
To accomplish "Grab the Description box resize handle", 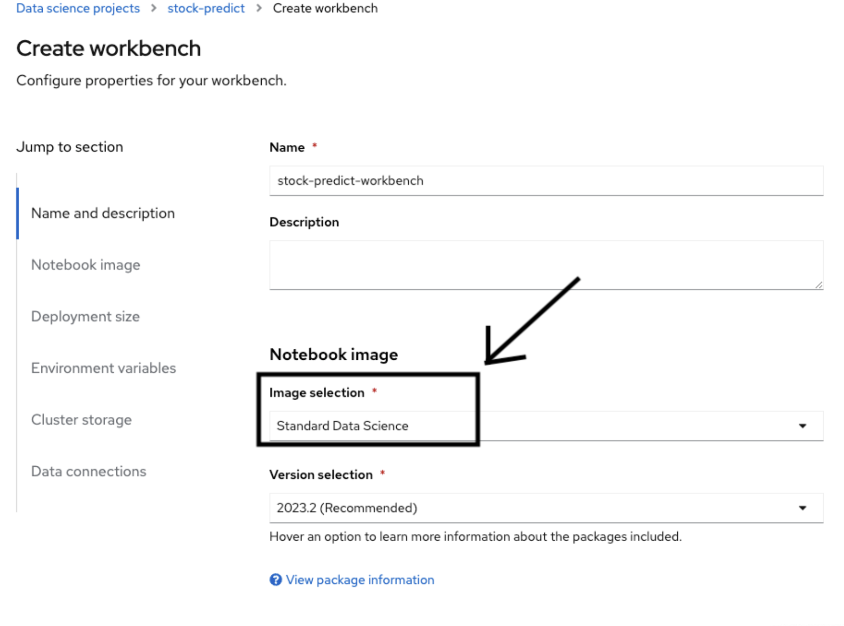I will [819, 285].
